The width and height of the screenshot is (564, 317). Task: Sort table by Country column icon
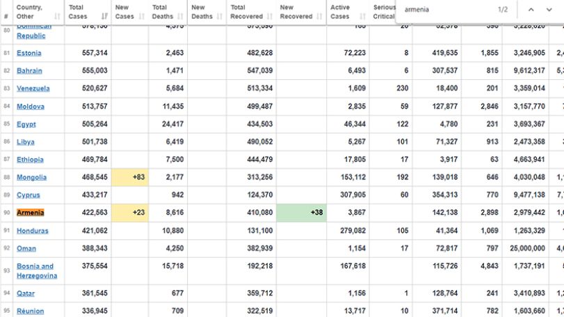(x=57, y=16)
